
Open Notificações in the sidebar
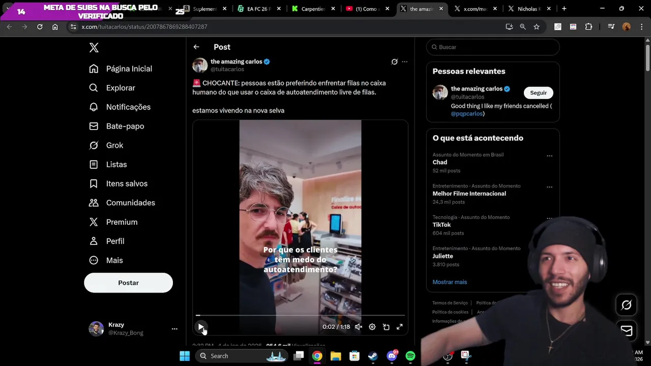(x=120, y=107)
